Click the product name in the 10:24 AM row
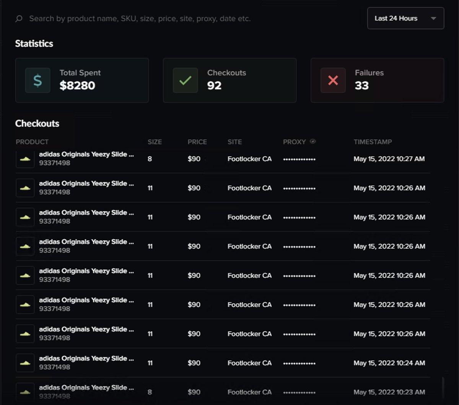Screen dimensions: 459x405 click(x=86, y=358)
